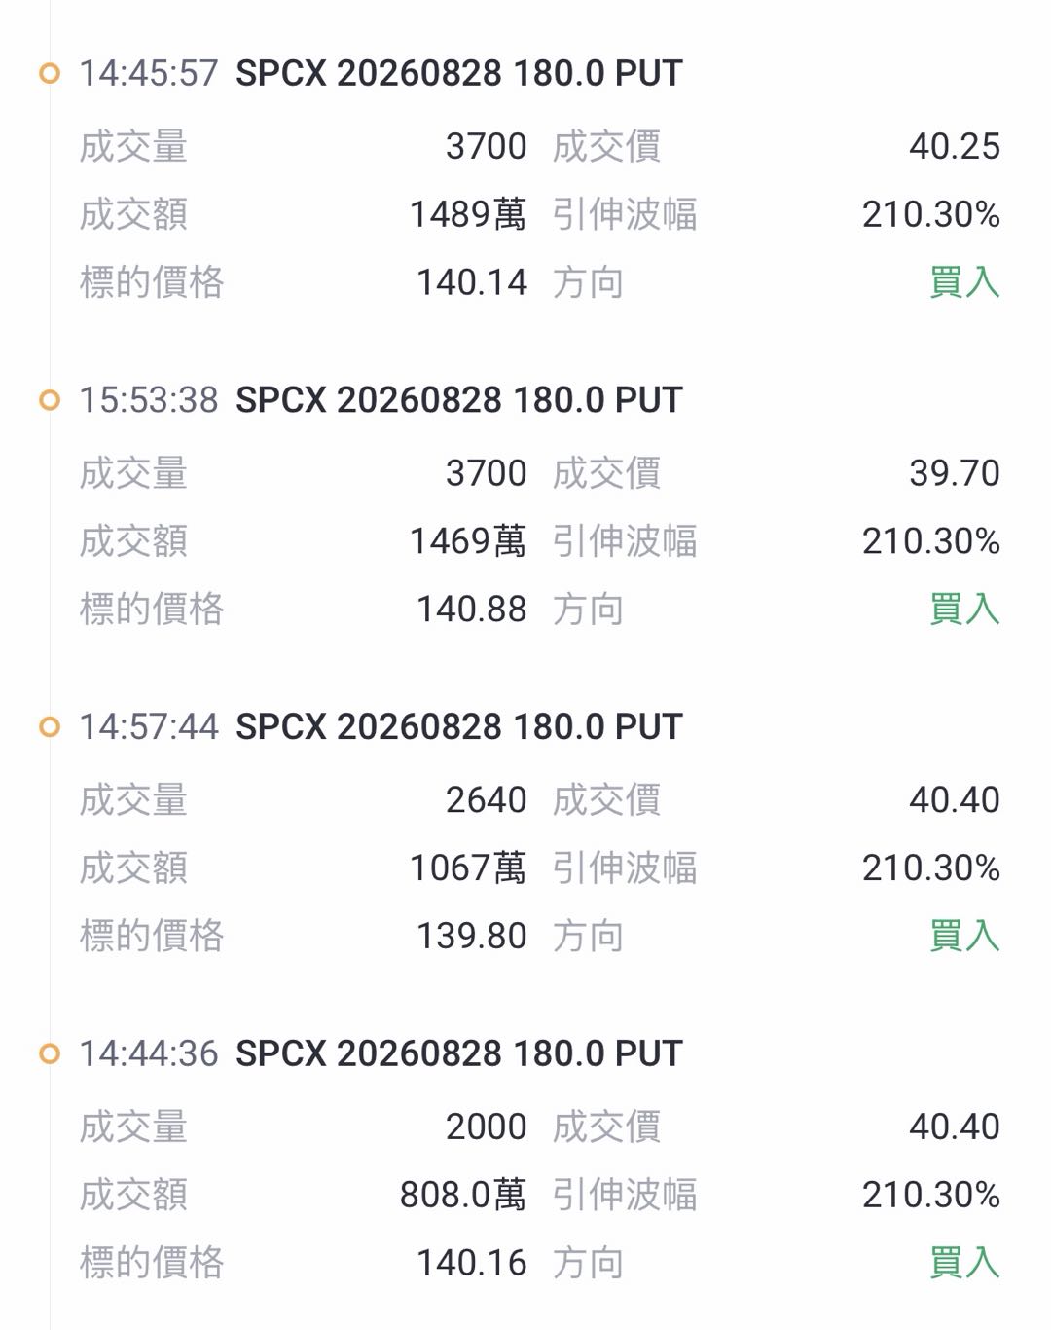
Task: Click the 40.25 trade price value
Action: [x=955, y=147]
